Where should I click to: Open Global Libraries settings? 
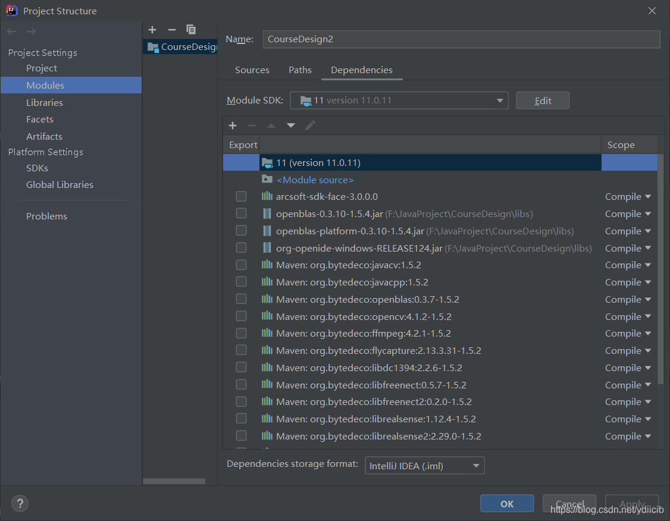(60, 185)
